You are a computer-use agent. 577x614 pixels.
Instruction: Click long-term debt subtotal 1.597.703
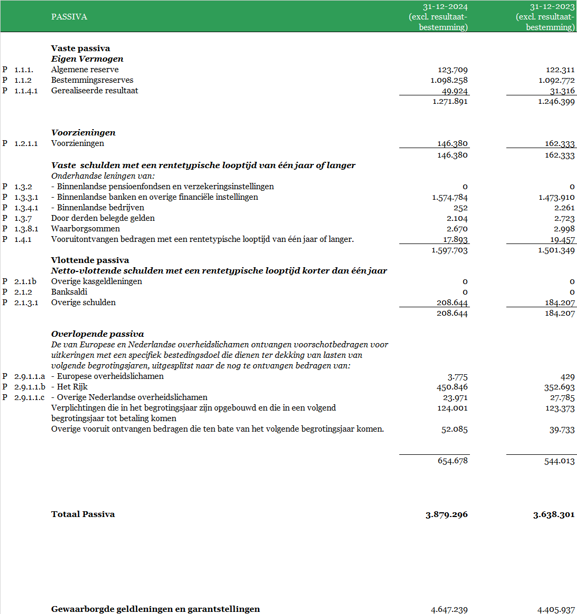[449, 250]
